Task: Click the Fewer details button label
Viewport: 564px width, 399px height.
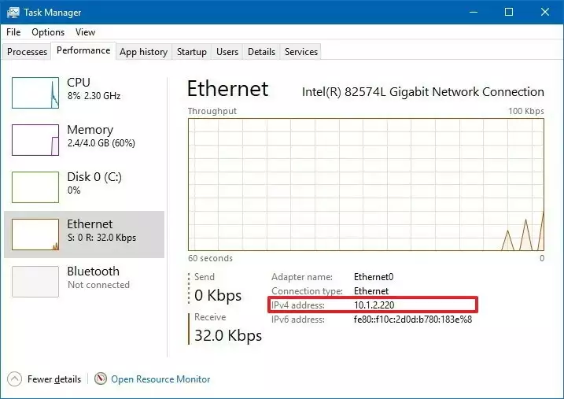Action: [54, 379]
